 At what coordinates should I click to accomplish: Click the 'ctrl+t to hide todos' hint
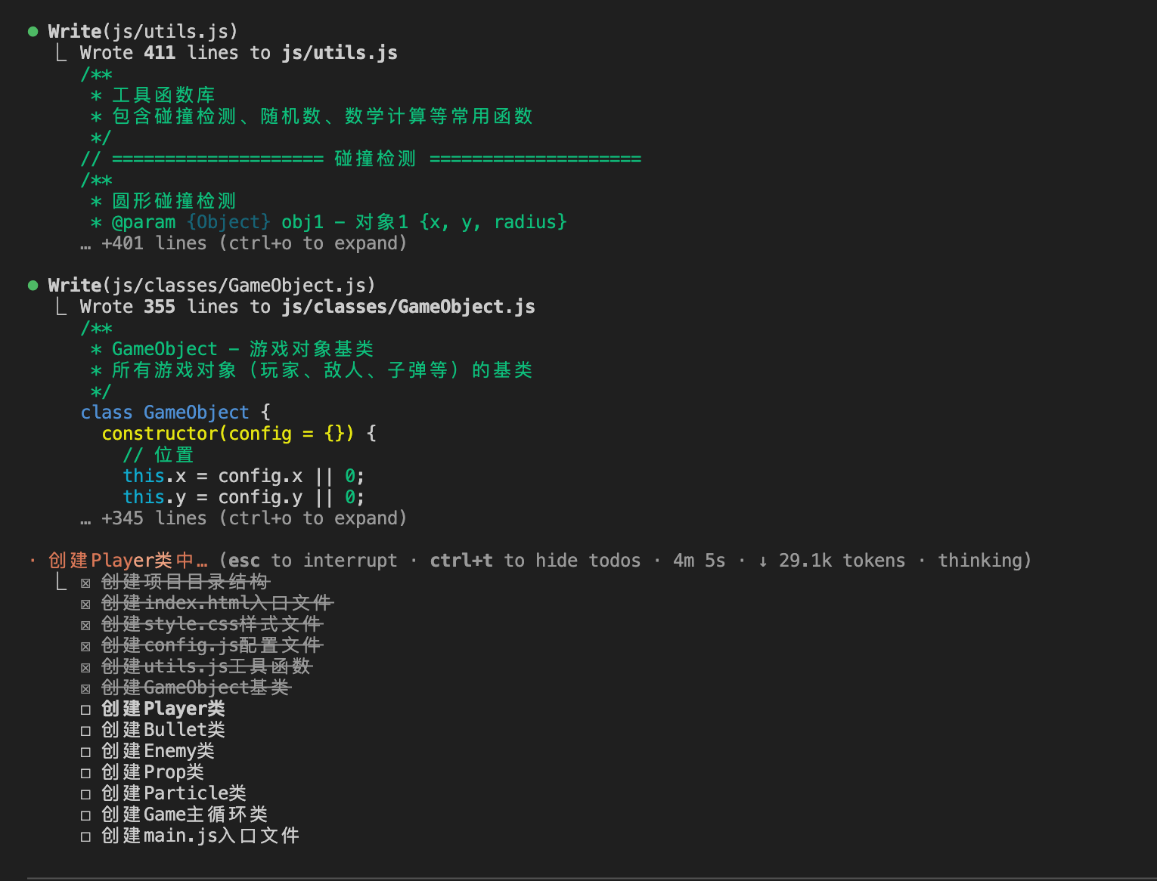pyautogui.click(x=535, y=561)
